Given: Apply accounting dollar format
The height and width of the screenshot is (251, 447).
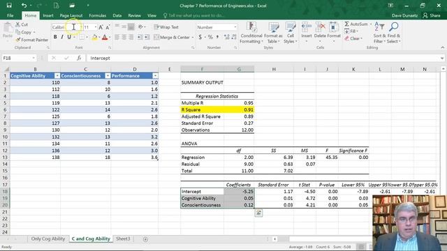Looking at the screenshot, I should point(200,37).
